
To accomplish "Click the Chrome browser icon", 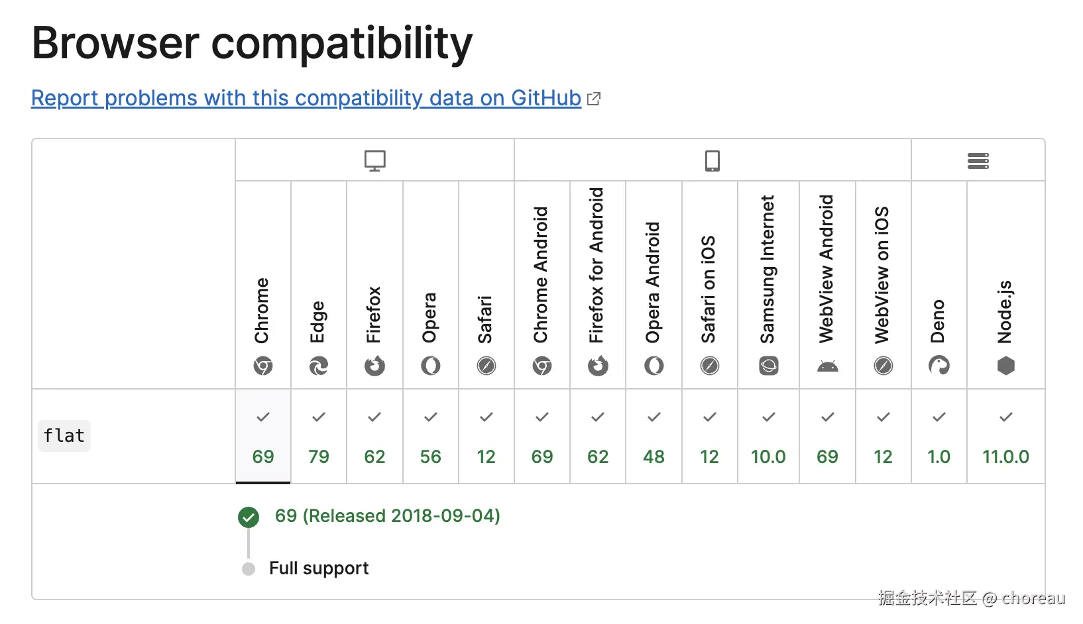I will (263, 366).
